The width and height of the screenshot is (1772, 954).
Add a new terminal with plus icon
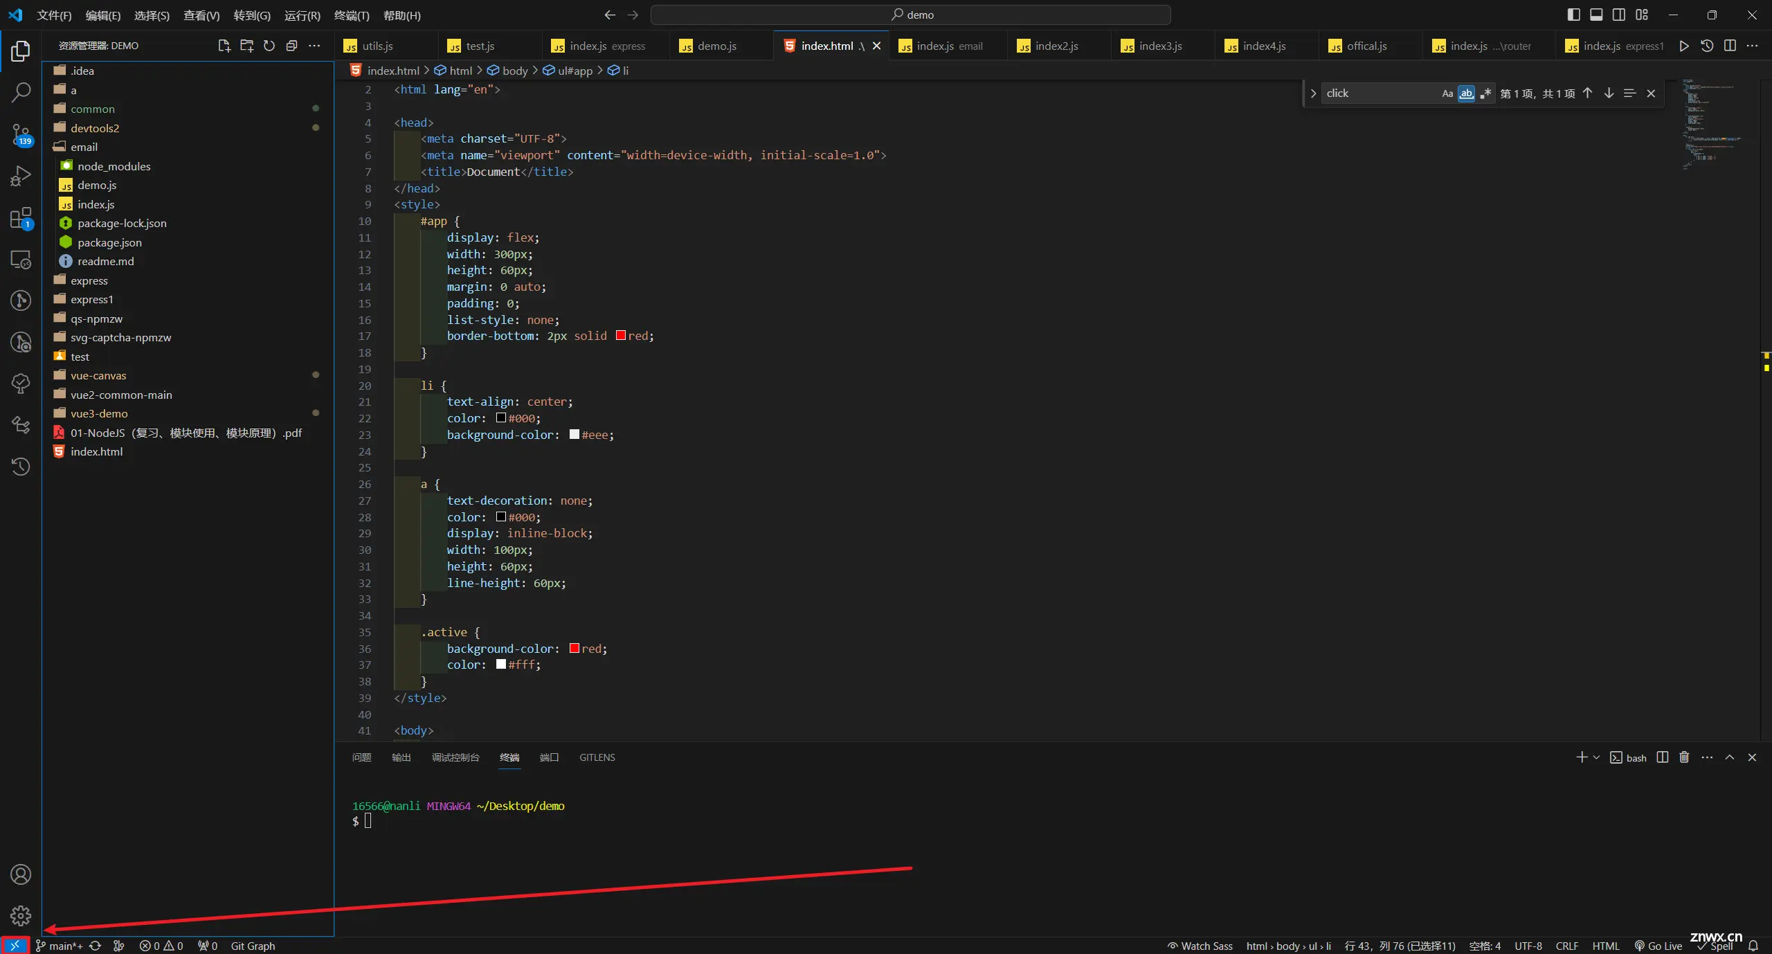pyautogui.click(x=1582, y=757)
